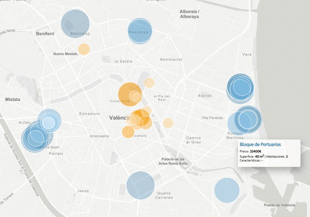Click the Puerto de Valencia label

280,205
